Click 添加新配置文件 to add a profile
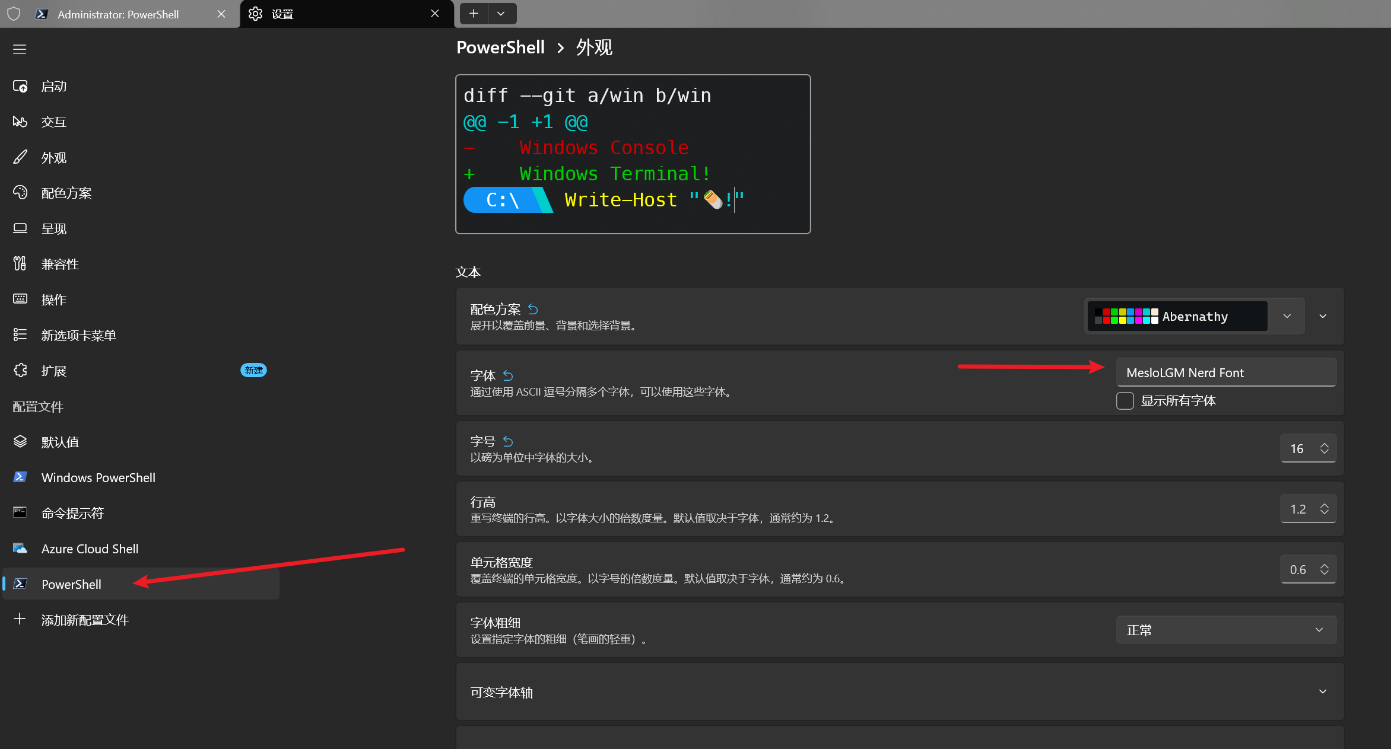This screenshot has width=1391, height=749. pyautogui.click(x=141, y=620)
